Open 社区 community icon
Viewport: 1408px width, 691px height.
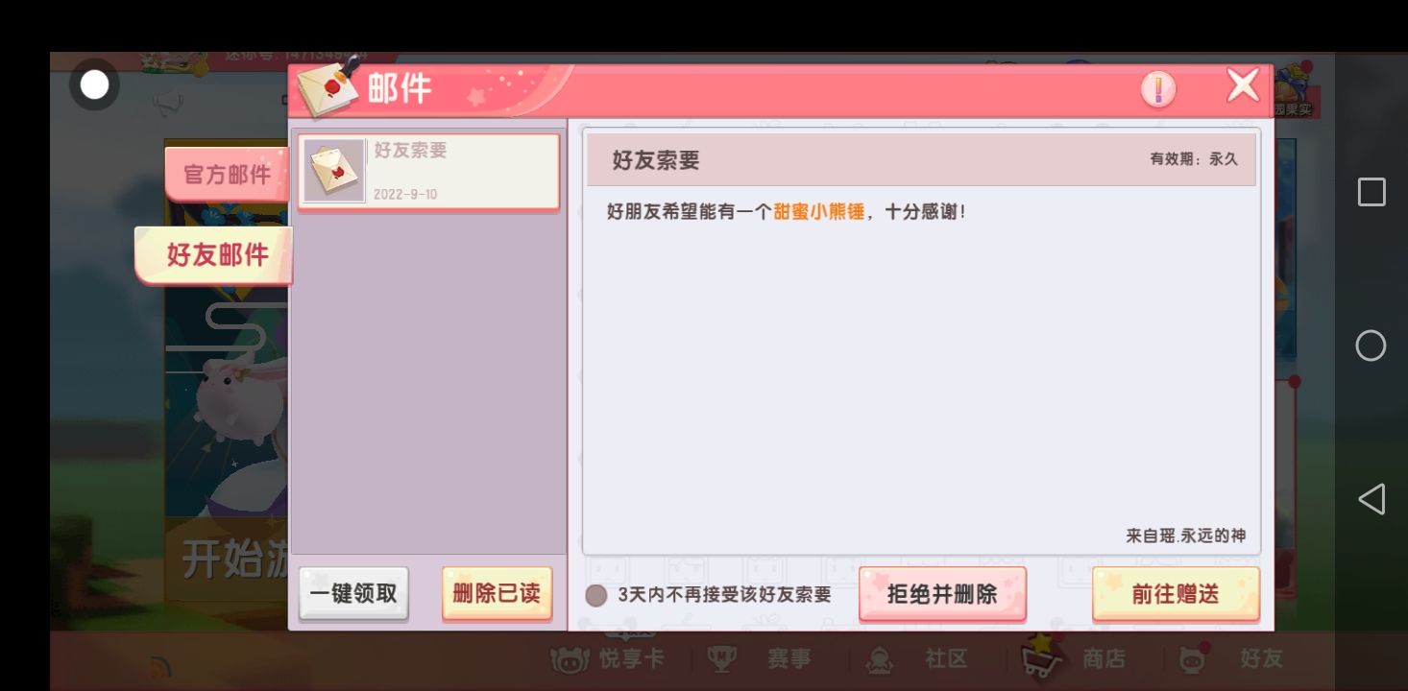[879, 658]
